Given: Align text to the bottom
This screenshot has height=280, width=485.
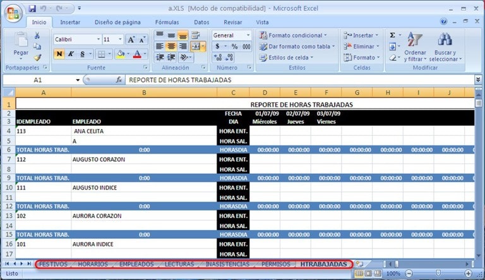Looking at the screenshot, I should coord(183,35).
